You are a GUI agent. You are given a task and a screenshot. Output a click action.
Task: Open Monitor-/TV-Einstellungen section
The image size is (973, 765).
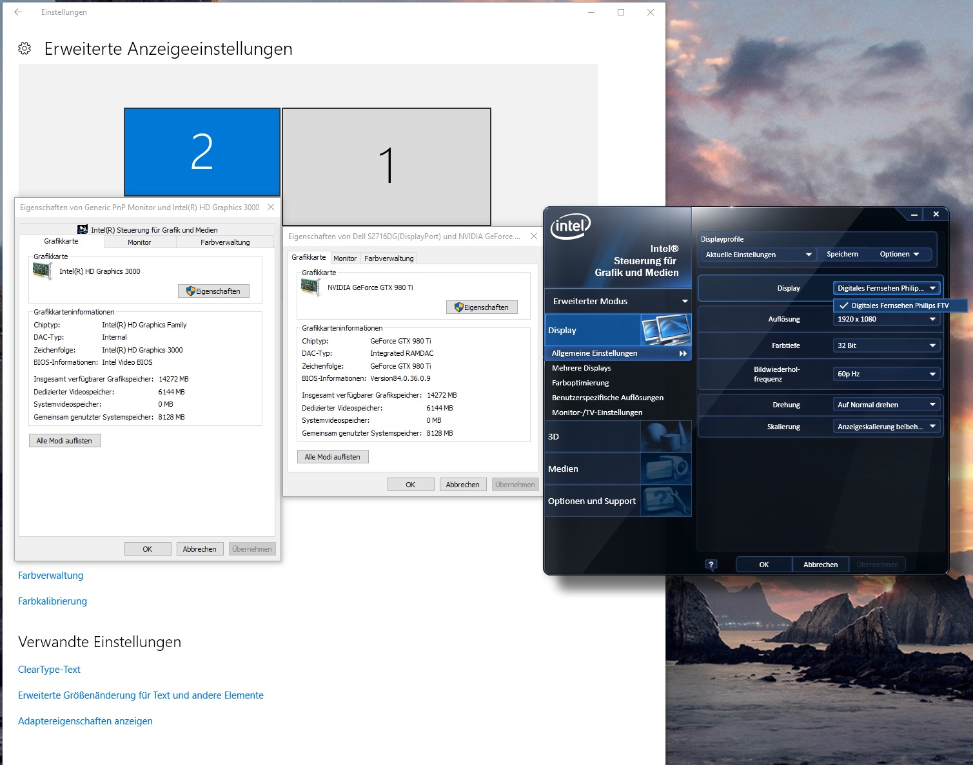tap(597, 412)
